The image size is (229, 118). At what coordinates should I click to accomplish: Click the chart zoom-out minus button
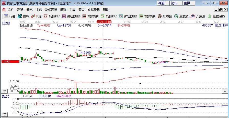(x=225, y=91)
